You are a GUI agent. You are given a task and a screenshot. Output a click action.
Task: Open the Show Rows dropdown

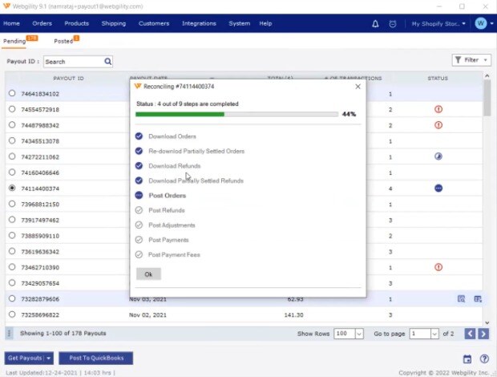coord(359,334)
